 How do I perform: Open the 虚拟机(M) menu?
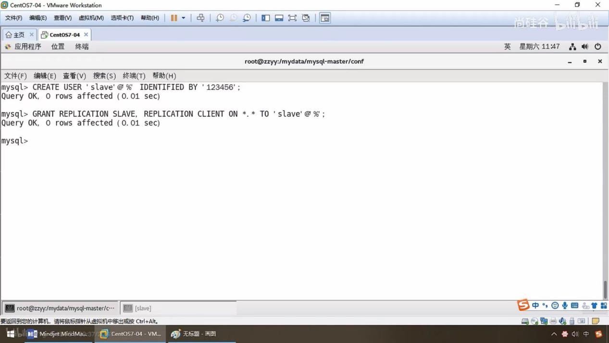pyautogui.click(x=91, y=18)
